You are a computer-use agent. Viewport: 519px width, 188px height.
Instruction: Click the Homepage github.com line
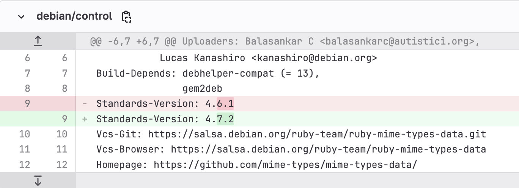(257, 165)
